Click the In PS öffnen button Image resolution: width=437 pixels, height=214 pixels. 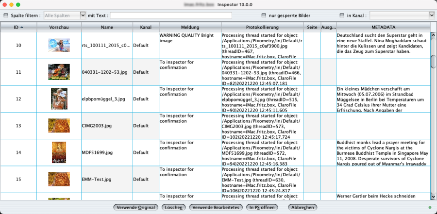pyautogui.click(x=262, y=207)
